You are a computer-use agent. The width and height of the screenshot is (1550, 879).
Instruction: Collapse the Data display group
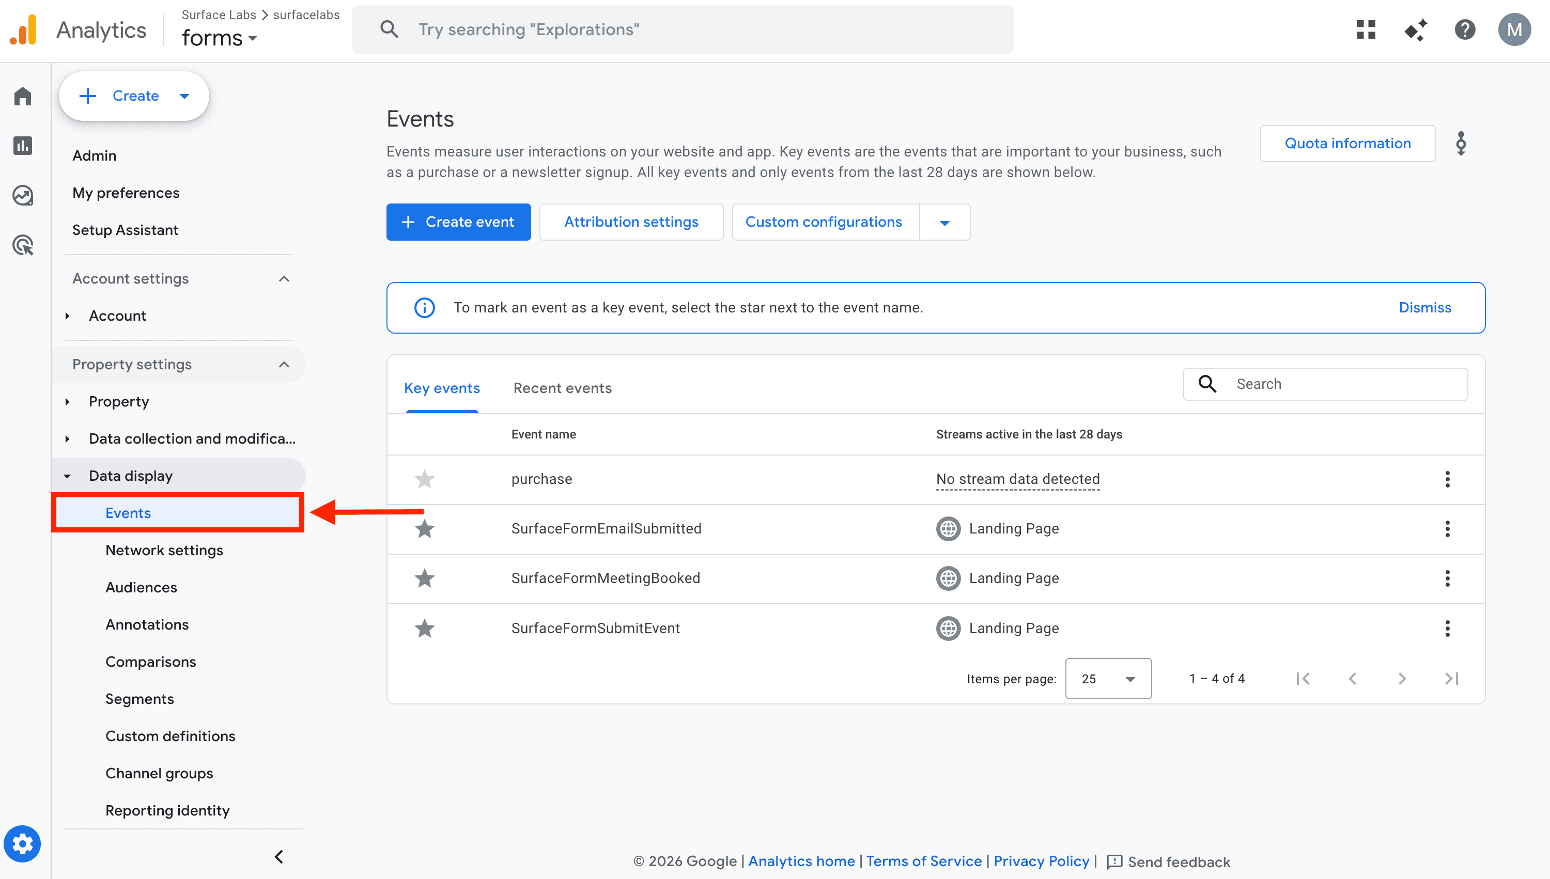point(68,476)
